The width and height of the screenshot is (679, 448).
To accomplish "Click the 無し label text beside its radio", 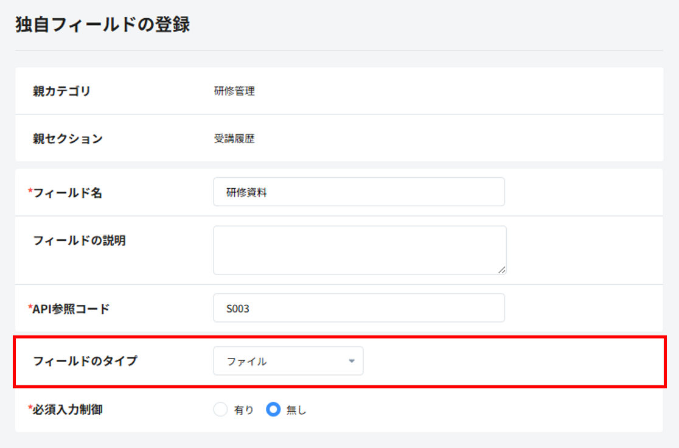I will pos(296,410).
